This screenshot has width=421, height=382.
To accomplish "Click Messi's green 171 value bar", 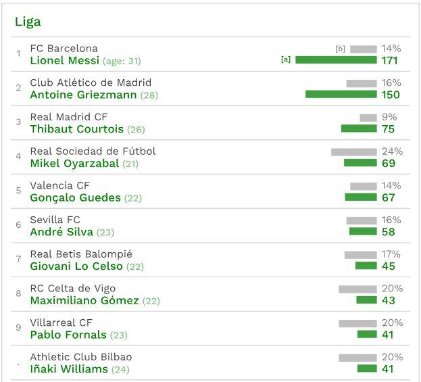I will click(336, 60).
